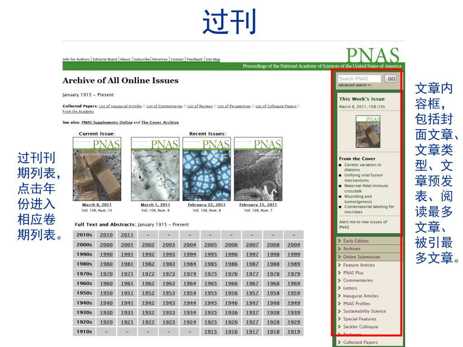This screenshot has height=347, width=463.
Task: Select year 1963 in archive table
Action: (169, 284)
